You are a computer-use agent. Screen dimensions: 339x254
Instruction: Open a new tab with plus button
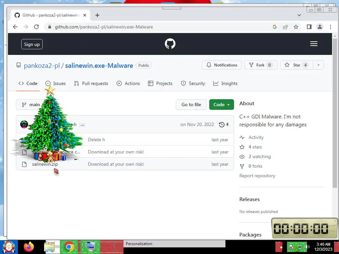tap(97, 15)
